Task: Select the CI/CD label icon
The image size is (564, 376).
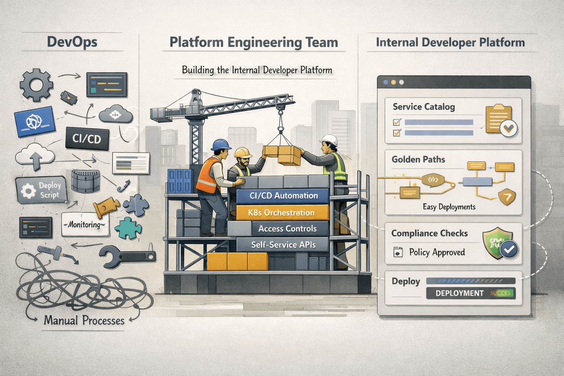Action: 87,139
